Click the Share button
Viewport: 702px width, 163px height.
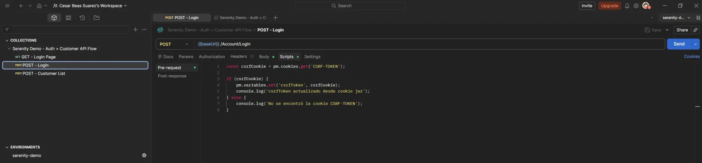[x=682, y=30]
